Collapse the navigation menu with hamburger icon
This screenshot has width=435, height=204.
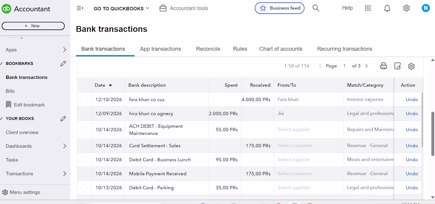pos(80,8)
